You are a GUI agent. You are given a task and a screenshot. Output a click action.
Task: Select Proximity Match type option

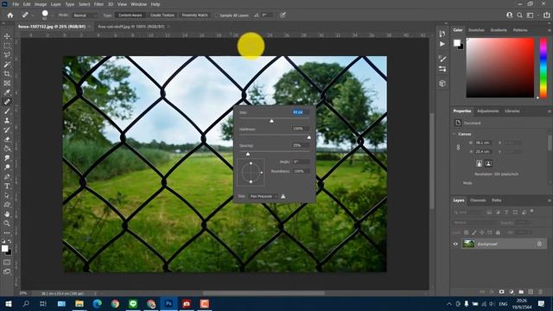[x=194, y=16]
